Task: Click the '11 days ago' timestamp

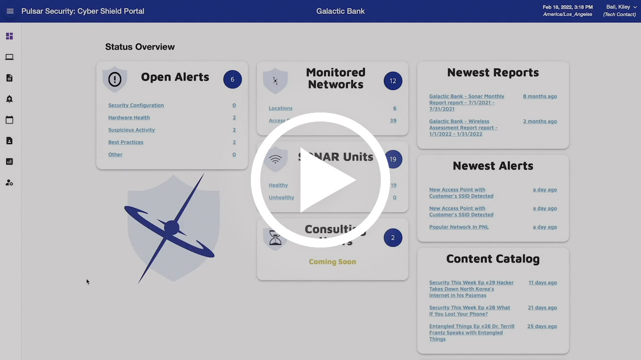Action: pyautogui.click(x=543, y=282)
